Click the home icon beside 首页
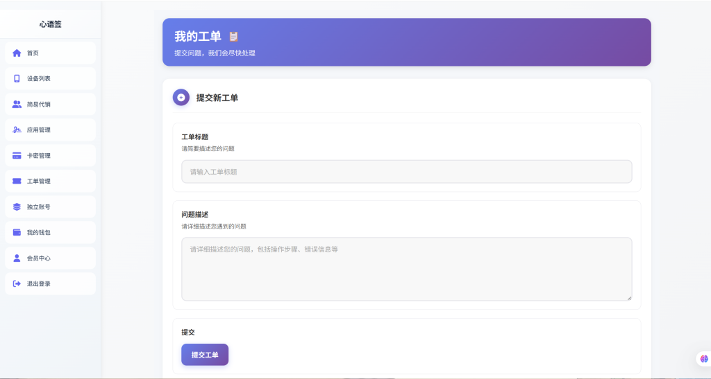 [17, 53]
